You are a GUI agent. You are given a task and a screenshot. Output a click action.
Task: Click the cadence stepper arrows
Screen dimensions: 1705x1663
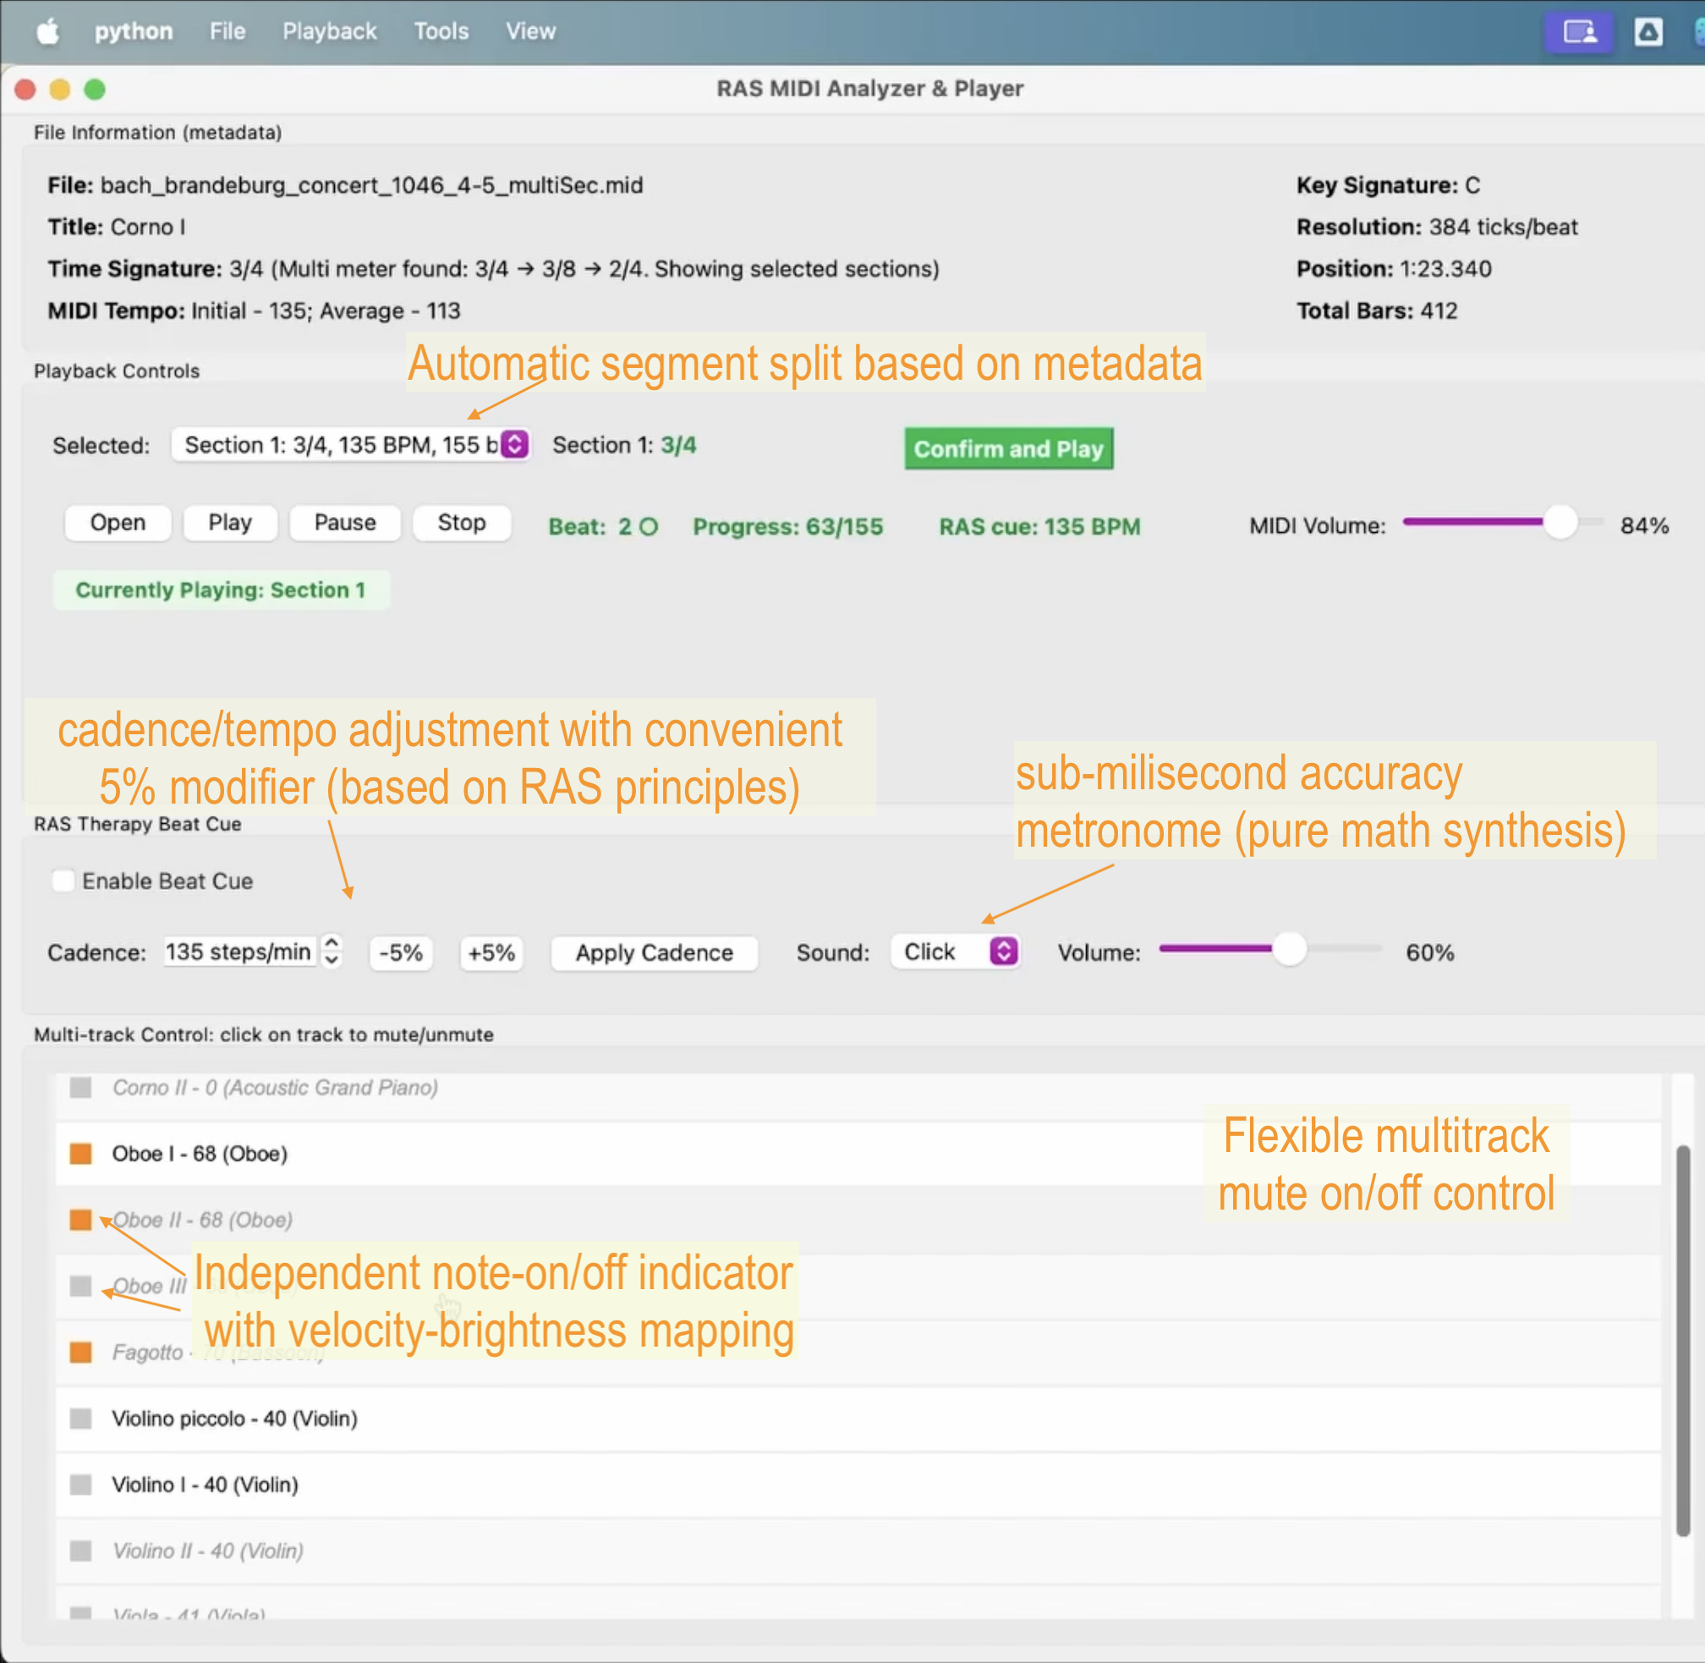331,951
